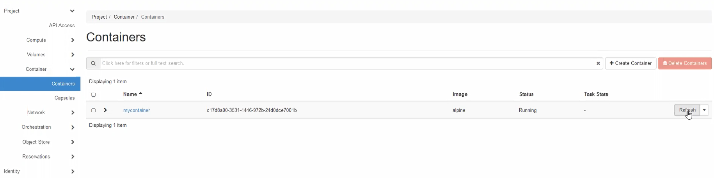Click the Create Container button
The width and height of the screenshot is (714, 178).
[x=631, y=63]
